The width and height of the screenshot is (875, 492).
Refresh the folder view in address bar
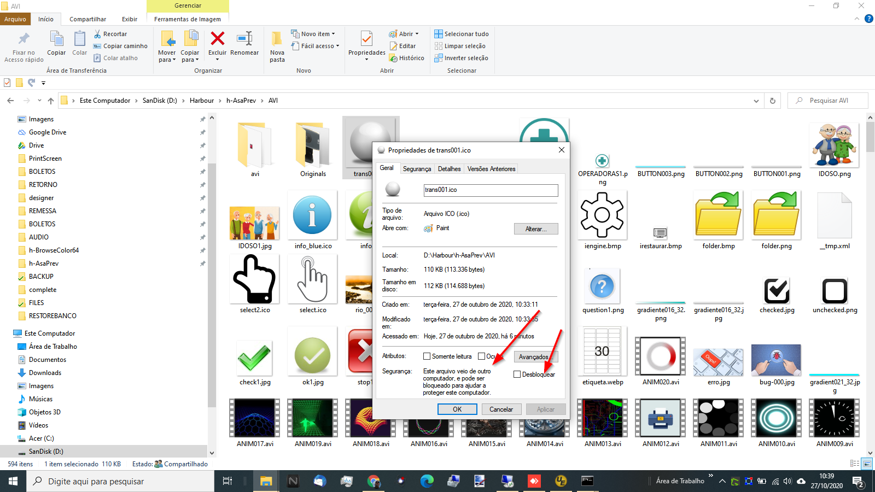[x=773, y=101]
